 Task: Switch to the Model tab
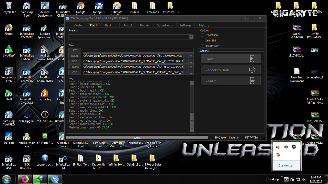[x=78, y=25]
